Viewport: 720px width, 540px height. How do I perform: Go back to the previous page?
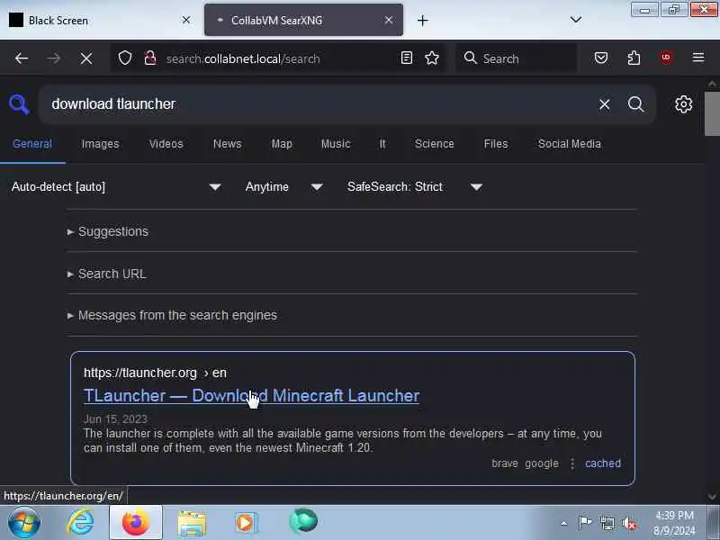(22, 58)
